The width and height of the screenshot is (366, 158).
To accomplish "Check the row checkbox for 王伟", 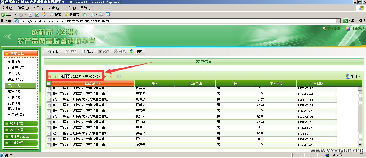I will 49,128.
